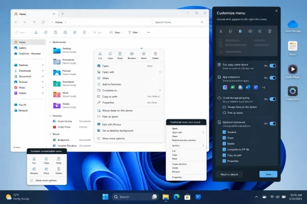Screen dimensions: 307x204
Task: Open Image Editor desktop icon
Action: coord(293,93)
